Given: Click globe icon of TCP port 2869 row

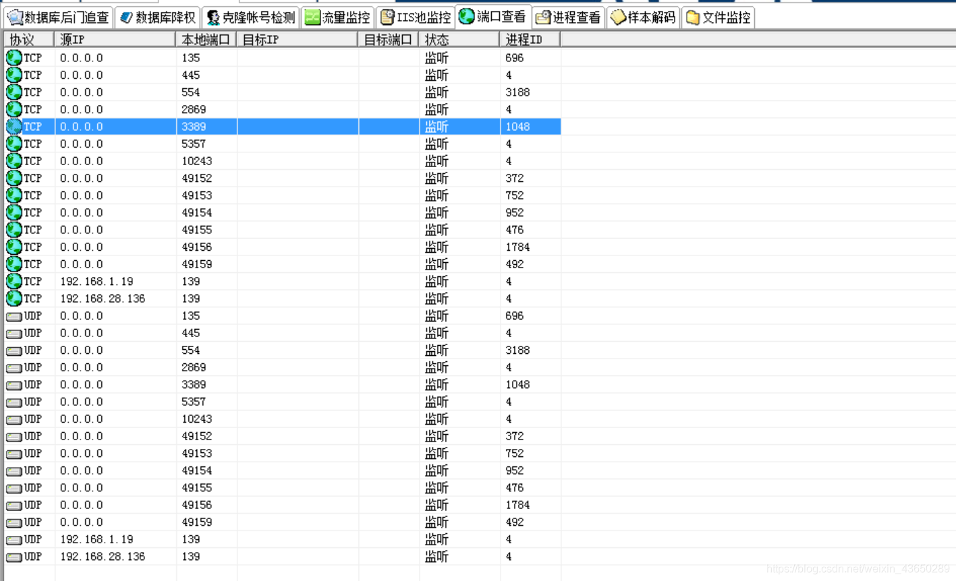Looking at the screenshot, I should 14,109.
